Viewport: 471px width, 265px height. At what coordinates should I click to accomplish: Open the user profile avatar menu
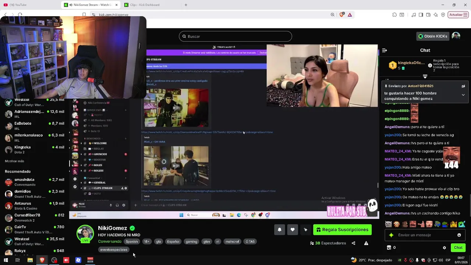click(x=456, y=36)
